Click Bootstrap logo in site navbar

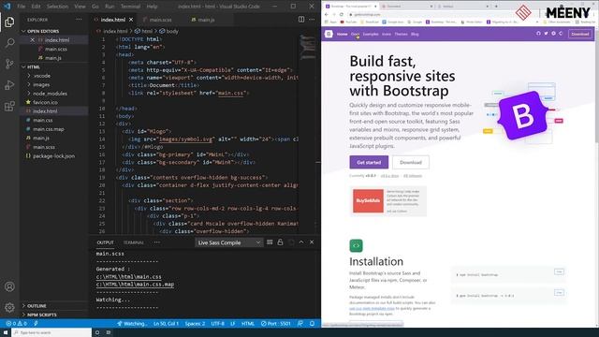[329, 34]
